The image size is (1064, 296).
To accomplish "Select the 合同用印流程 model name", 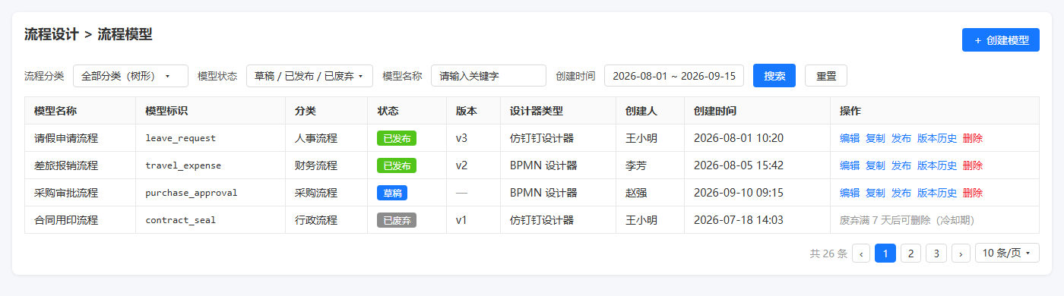I will pyautogui.click(x=66, y=220).
